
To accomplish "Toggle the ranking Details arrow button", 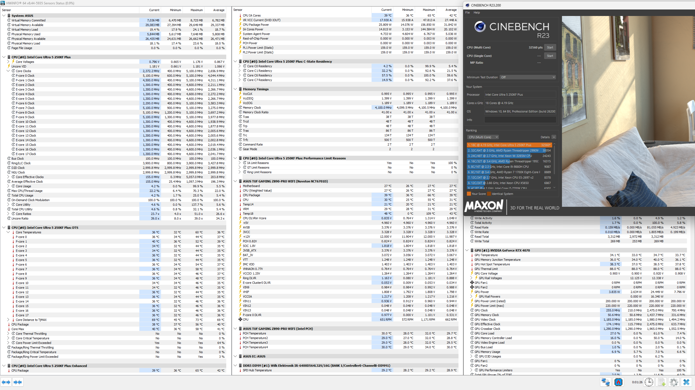I will (554, 137).
